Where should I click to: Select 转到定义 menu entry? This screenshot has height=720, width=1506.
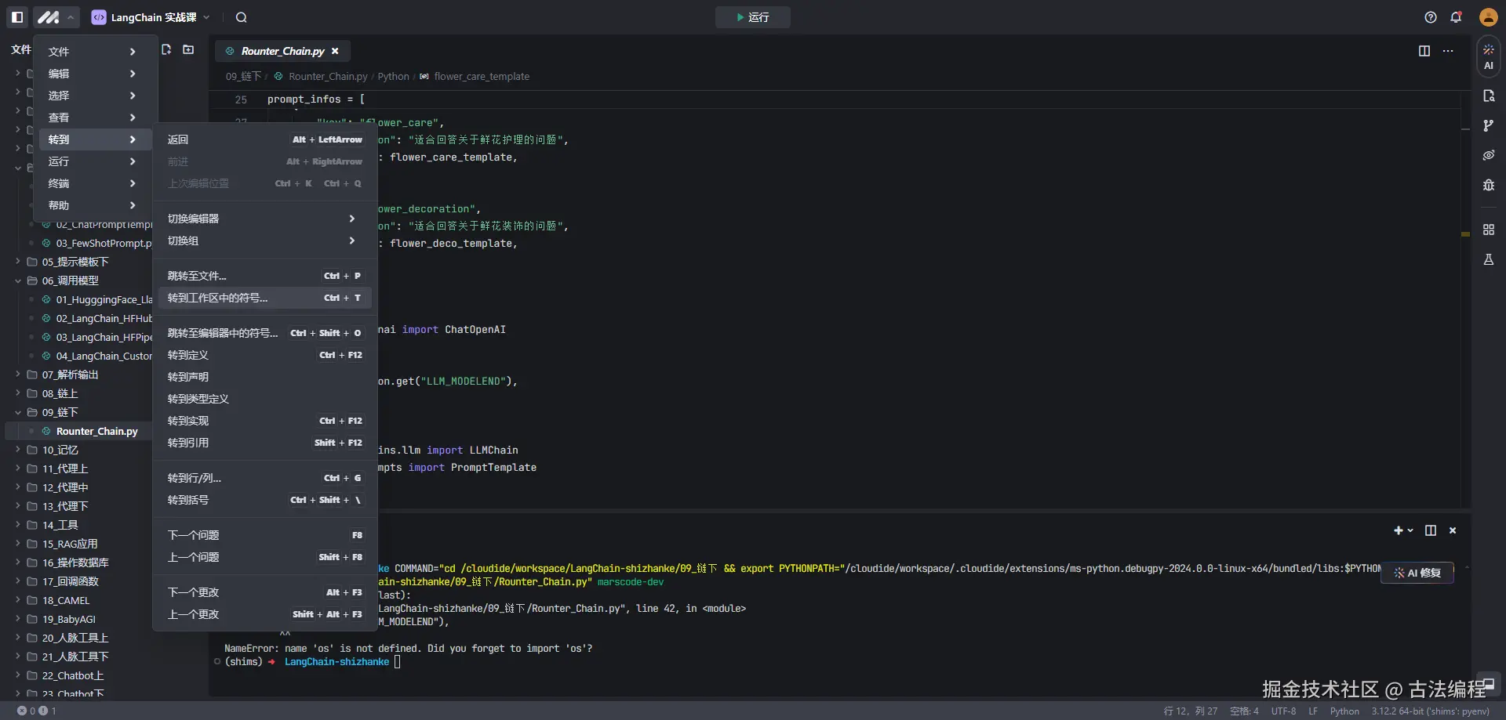(x=188, y=355)
